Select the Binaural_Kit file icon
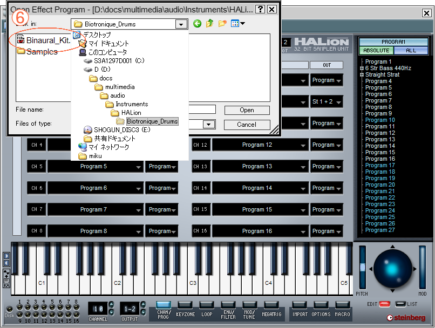This screenshot has height=328, width=435. click(x=21, y=40)
